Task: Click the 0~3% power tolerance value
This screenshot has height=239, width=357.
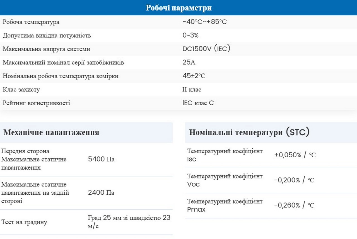Action: point(190,35)
